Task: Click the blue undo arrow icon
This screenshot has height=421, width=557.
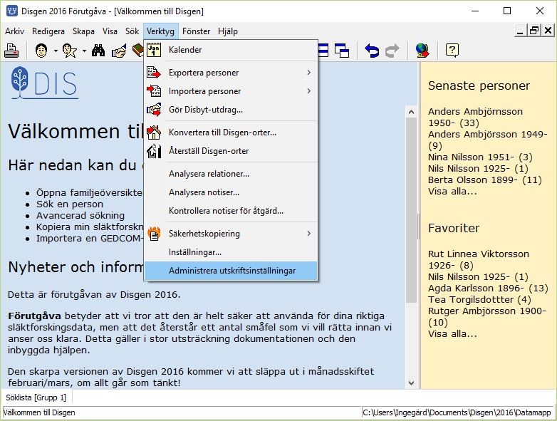Action: click(x=372, y=51)
